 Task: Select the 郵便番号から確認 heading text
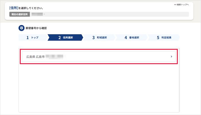(x=36, y=28)
